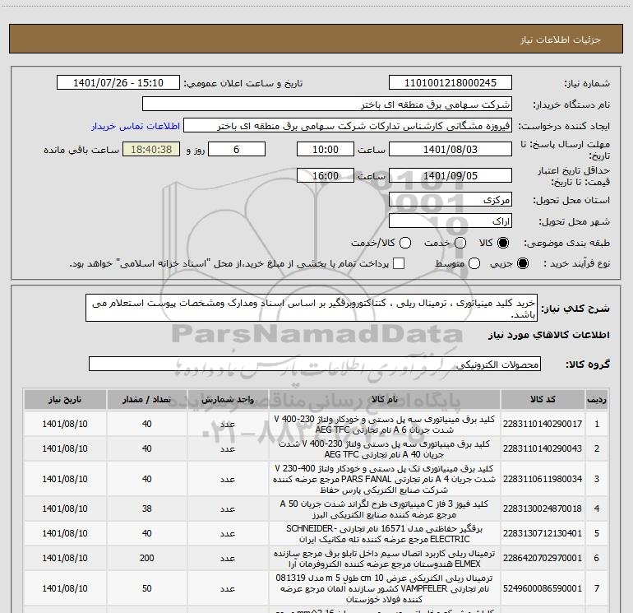Click the deadline hour field 10:00
The image size is (633, 613).
click(326, 149)
